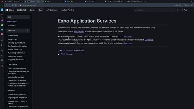
Task: Click the blue workspace icon in sidebar
Action: point(2,10)
